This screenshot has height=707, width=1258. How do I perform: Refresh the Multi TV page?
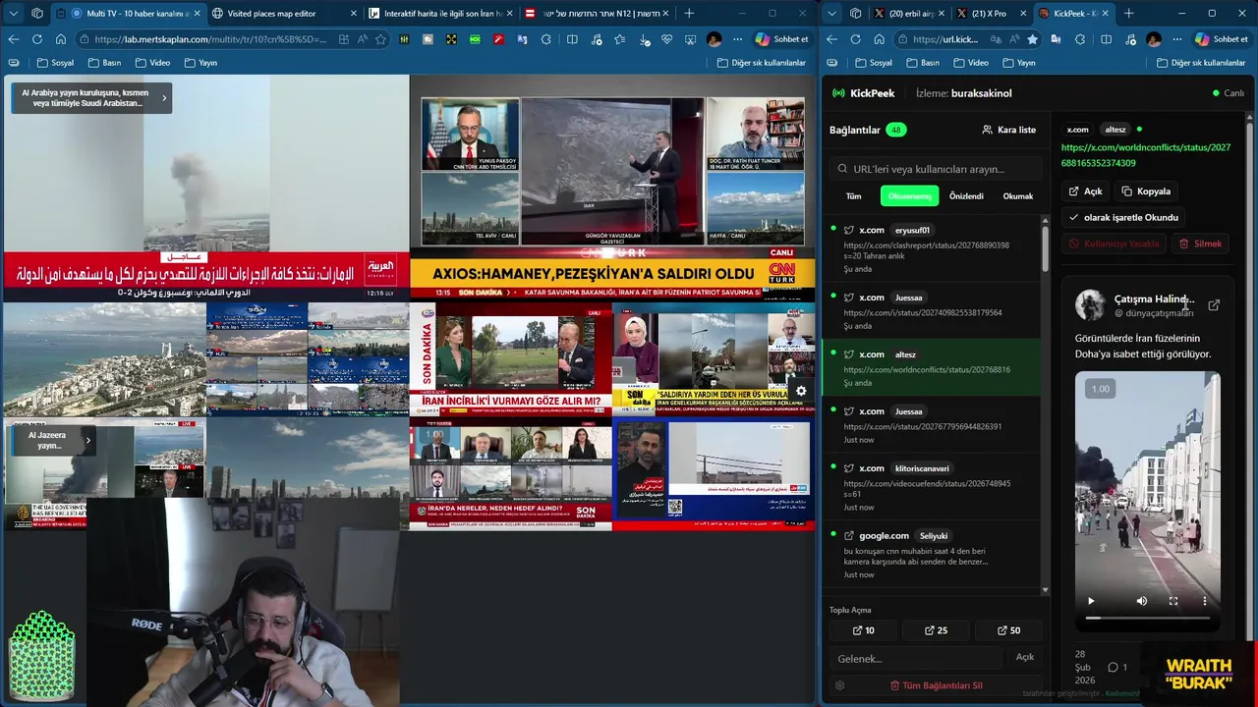pos(37,39)
